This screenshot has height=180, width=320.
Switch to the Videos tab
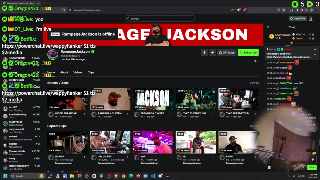click(x=78, y=72)
